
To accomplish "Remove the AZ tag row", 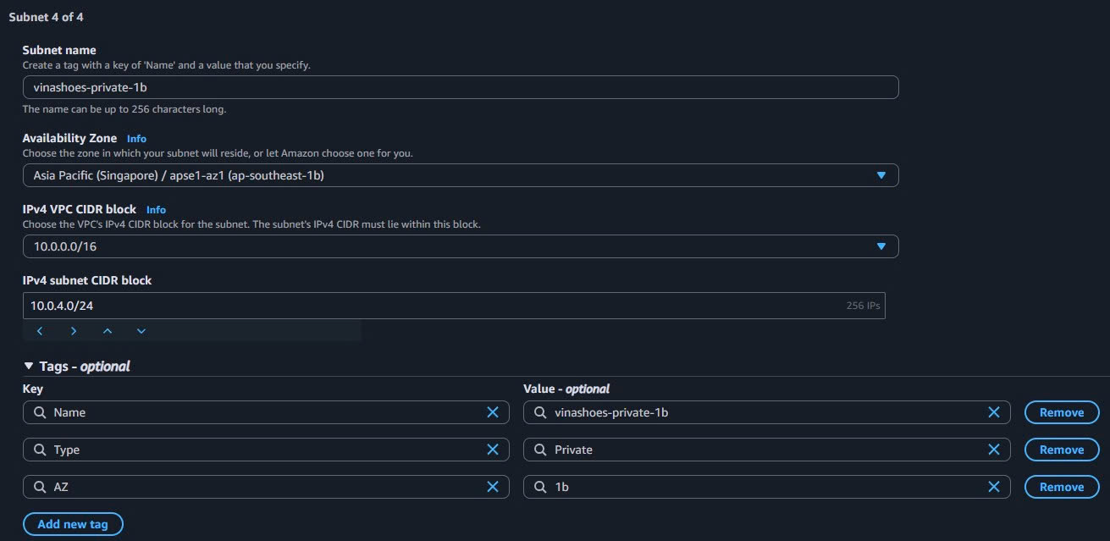I will [x=1061, y=487].
